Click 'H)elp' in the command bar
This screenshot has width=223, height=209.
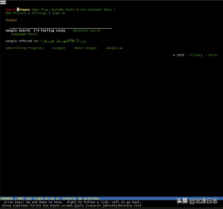[x=7, y=206]
